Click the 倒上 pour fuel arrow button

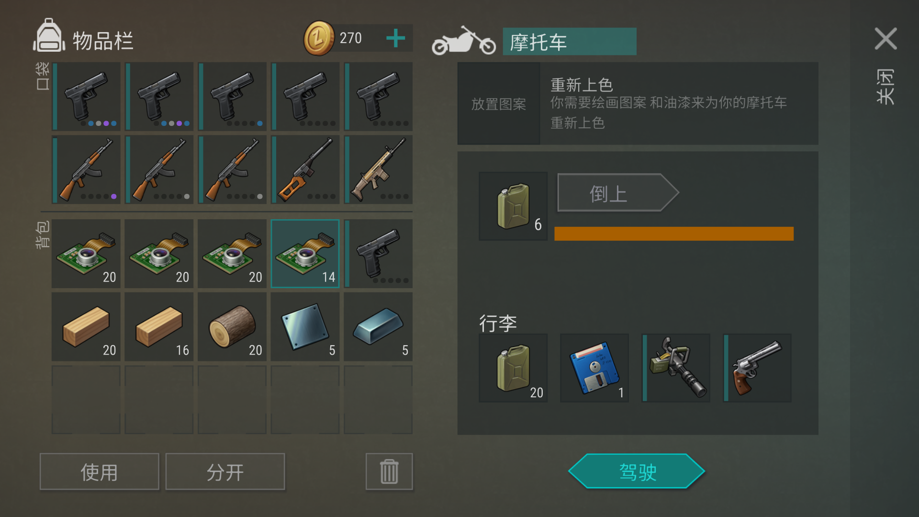point(618,193)
